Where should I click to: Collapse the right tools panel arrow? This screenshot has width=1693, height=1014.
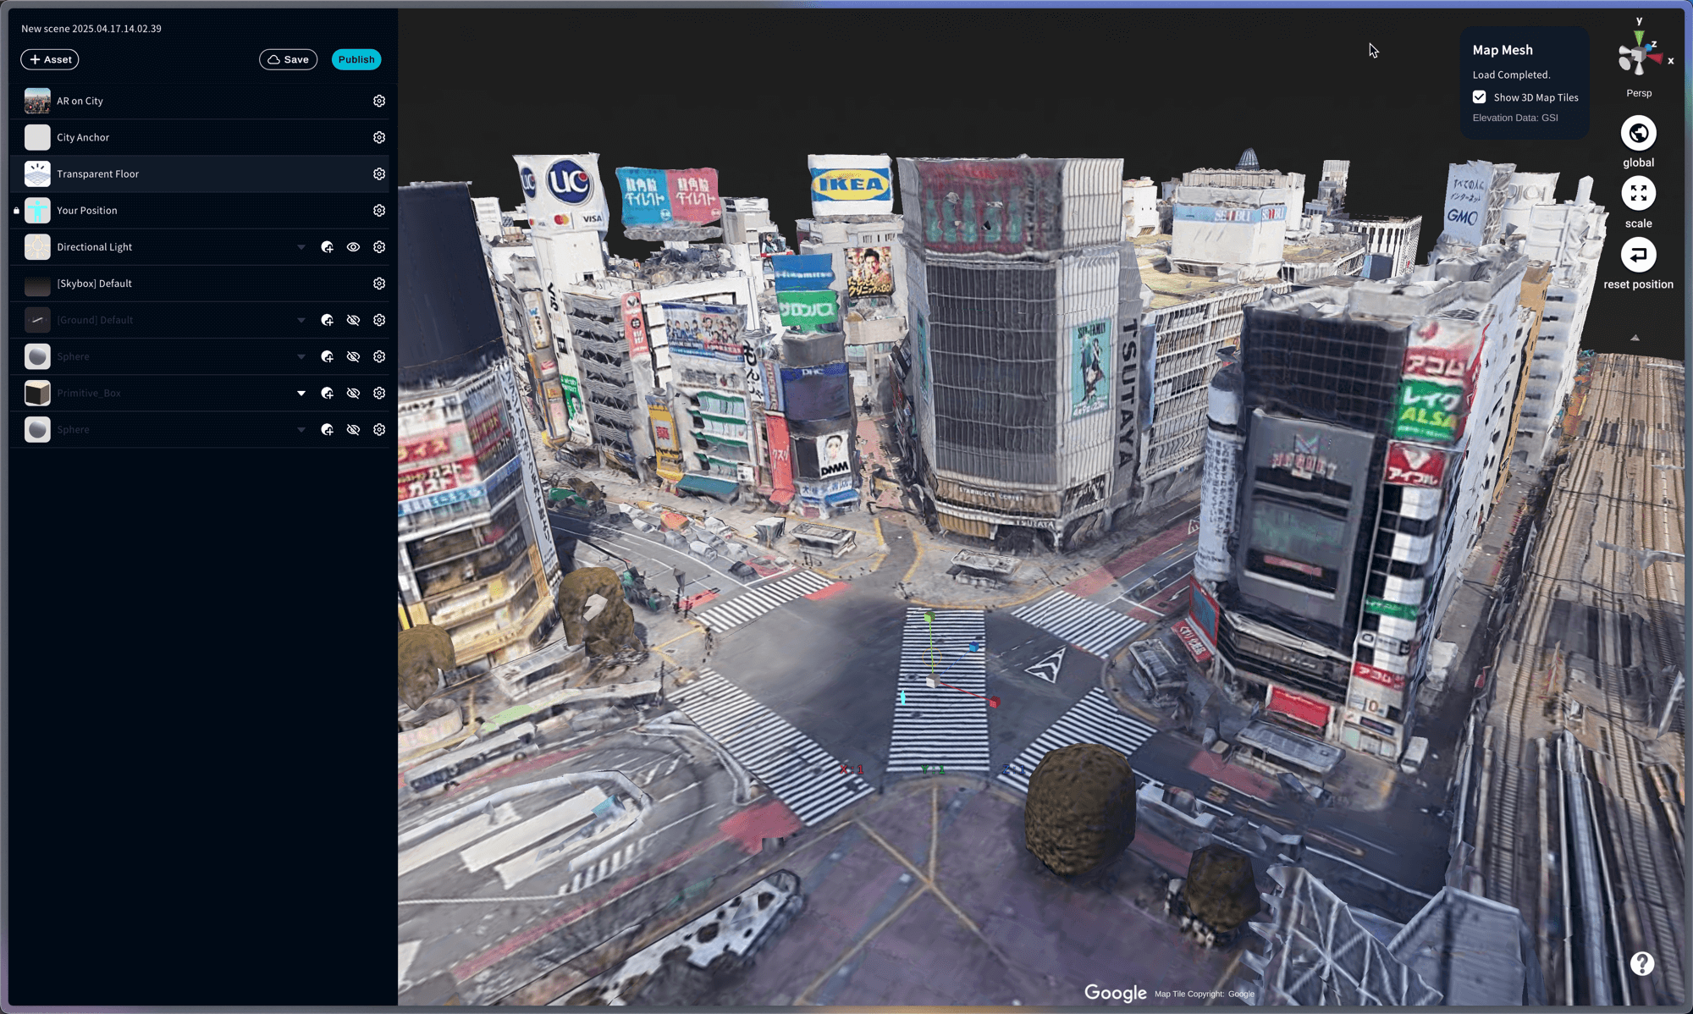(x=1635, y=338)
